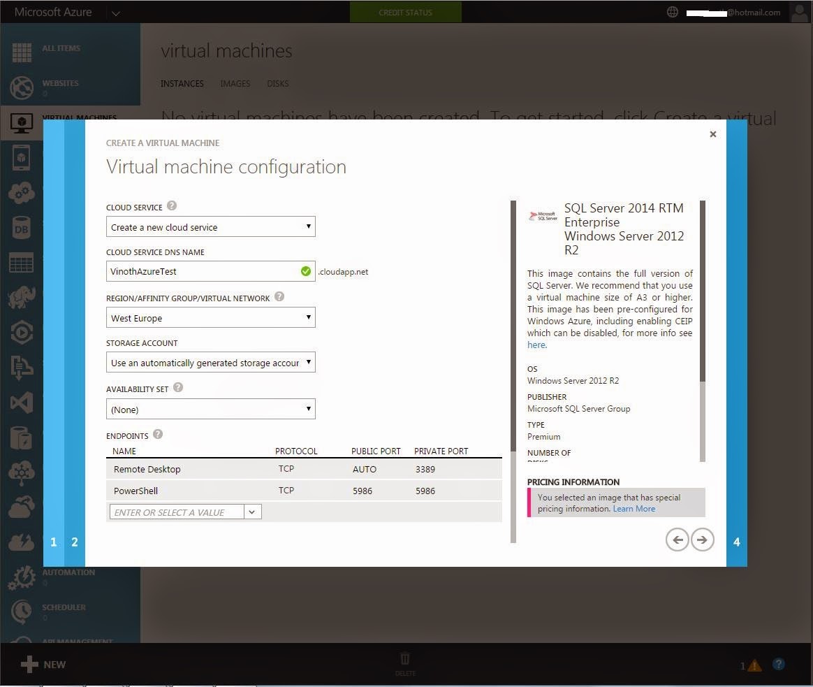Open the Service Bus icon in sidebar

click(x=21, y=368)
